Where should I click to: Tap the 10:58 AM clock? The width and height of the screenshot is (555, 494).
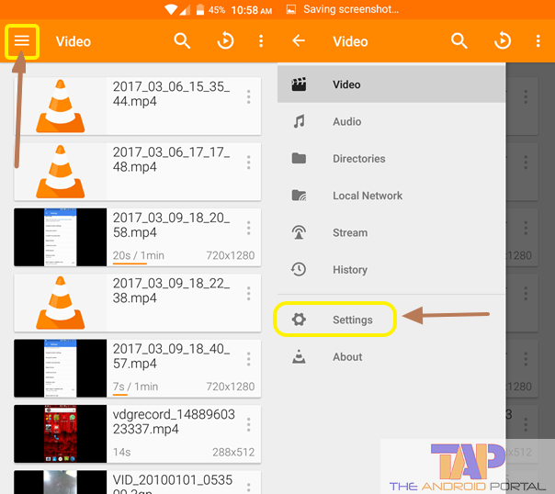coord(252,10)
